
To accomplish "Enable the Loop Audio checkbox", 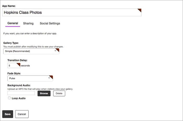I will click(x=9, y=98).
